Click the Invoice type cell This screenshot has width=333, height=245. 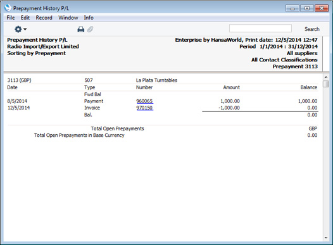point(92,108)
